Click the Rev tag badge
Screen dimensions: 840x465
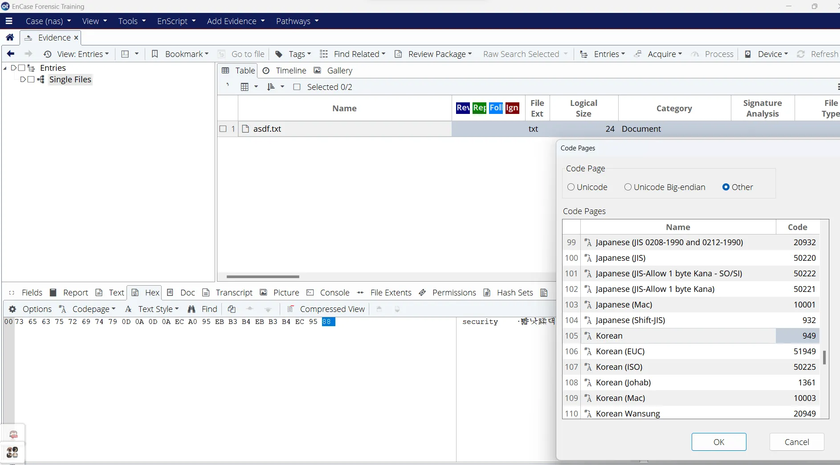click(x=463, y=108)
